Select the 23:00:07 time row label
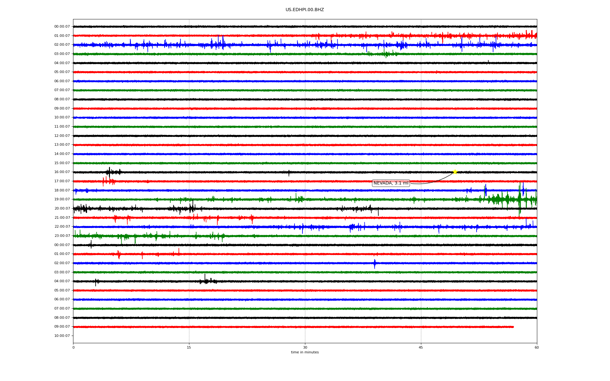Viewport: 610px width, 381px height. click(62, 236)
